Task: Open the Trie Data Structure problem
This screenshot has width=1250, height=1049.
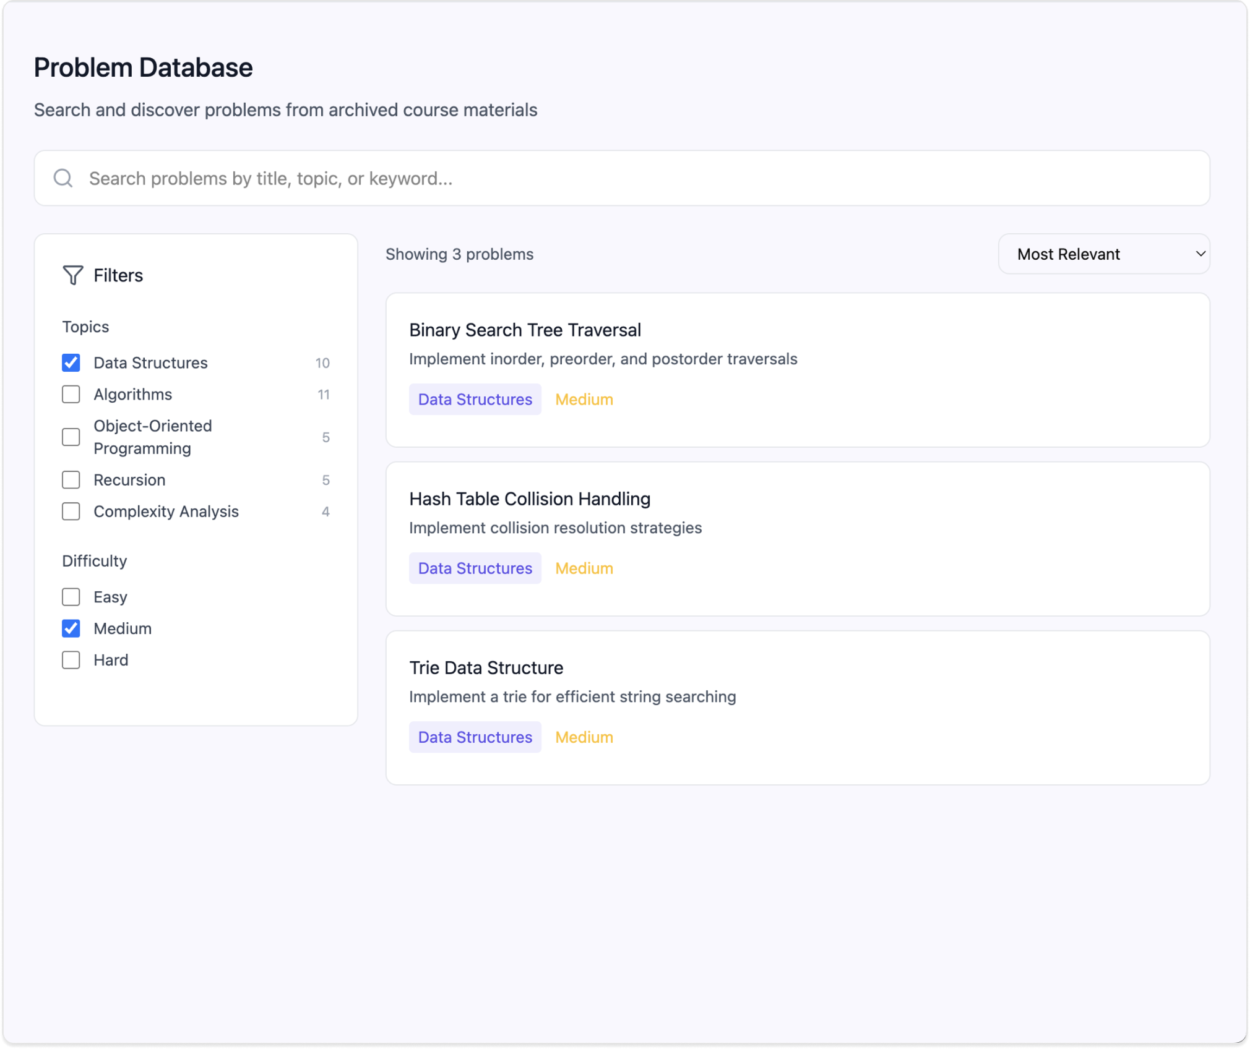Action: [x=486, y=667]
